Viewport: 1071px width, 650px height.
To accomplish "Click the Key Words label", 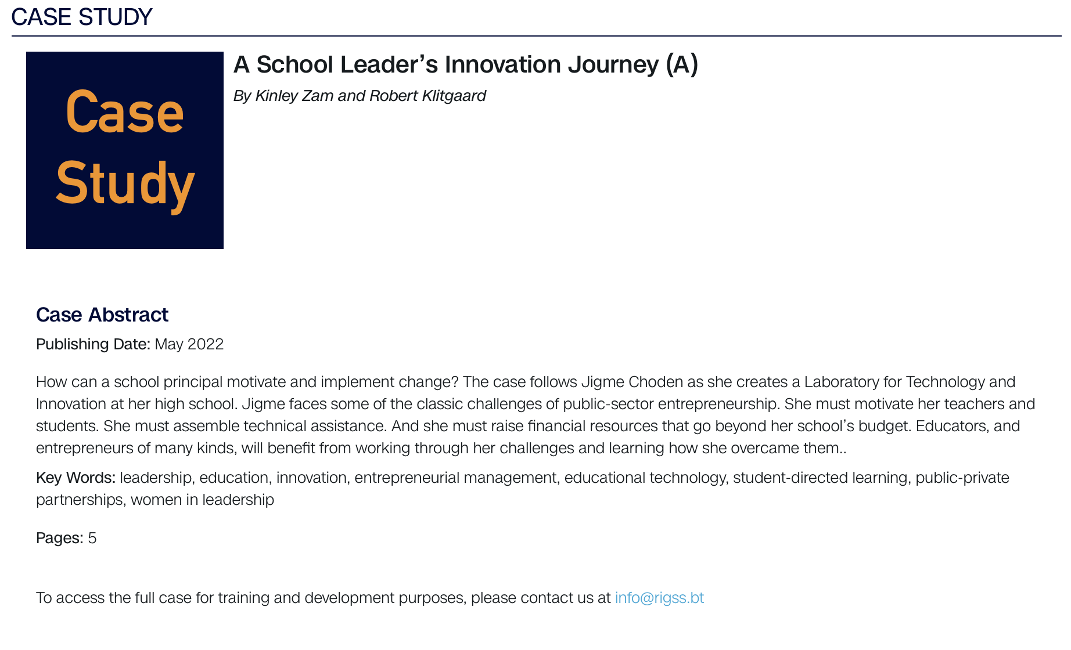I will coord(76,478).
